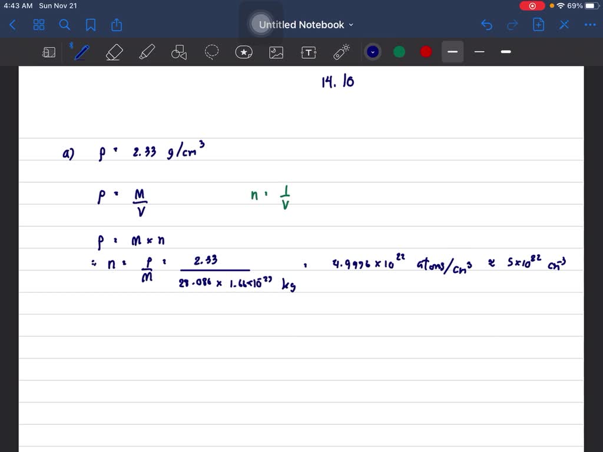This screenshot has height=452, width=603.
Task: Open the share and export menu
Action: 117,25
